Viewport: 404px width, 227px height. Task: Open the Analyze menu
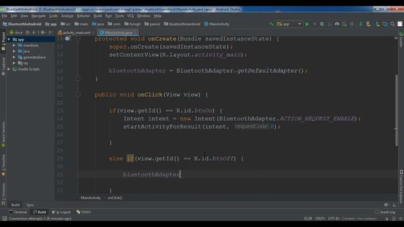click(68, 16)
